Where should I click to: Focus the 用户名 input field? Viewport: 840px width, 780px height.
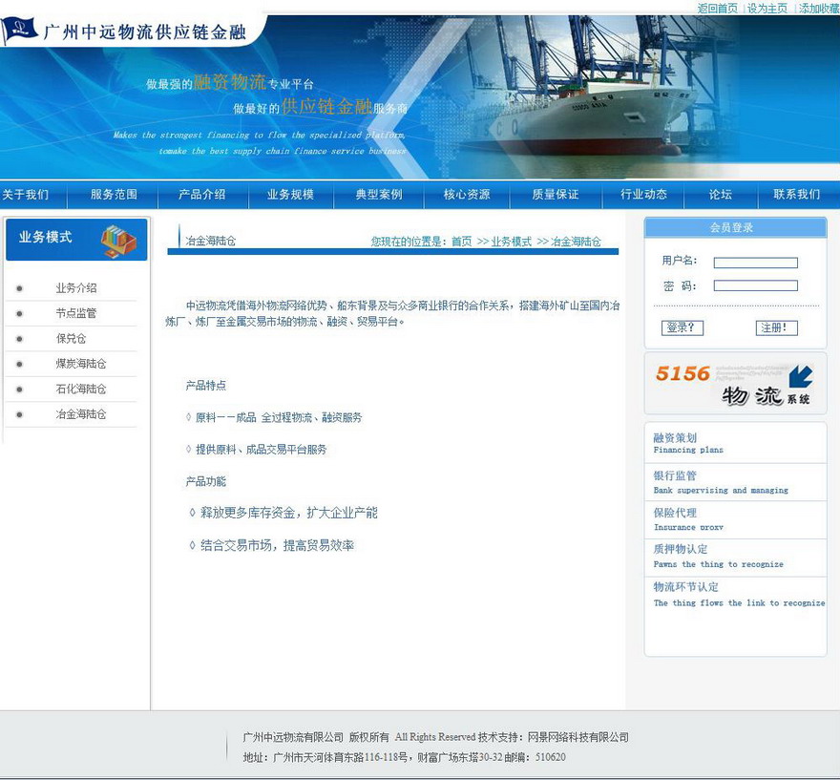(x=755, y=263)
